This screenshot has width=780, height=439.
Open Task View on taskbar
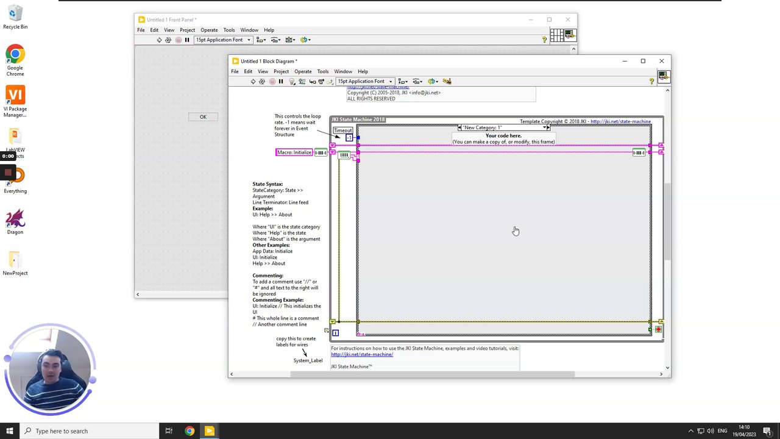(169, 431)
